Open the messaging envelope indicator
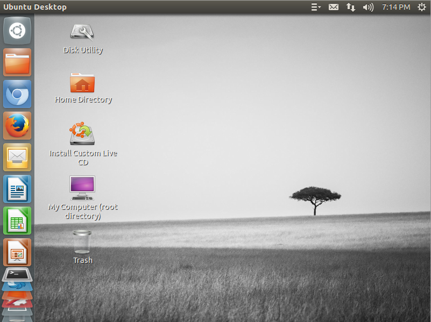The width and height of the screenshot is (431, 322). tap(334, 7)
